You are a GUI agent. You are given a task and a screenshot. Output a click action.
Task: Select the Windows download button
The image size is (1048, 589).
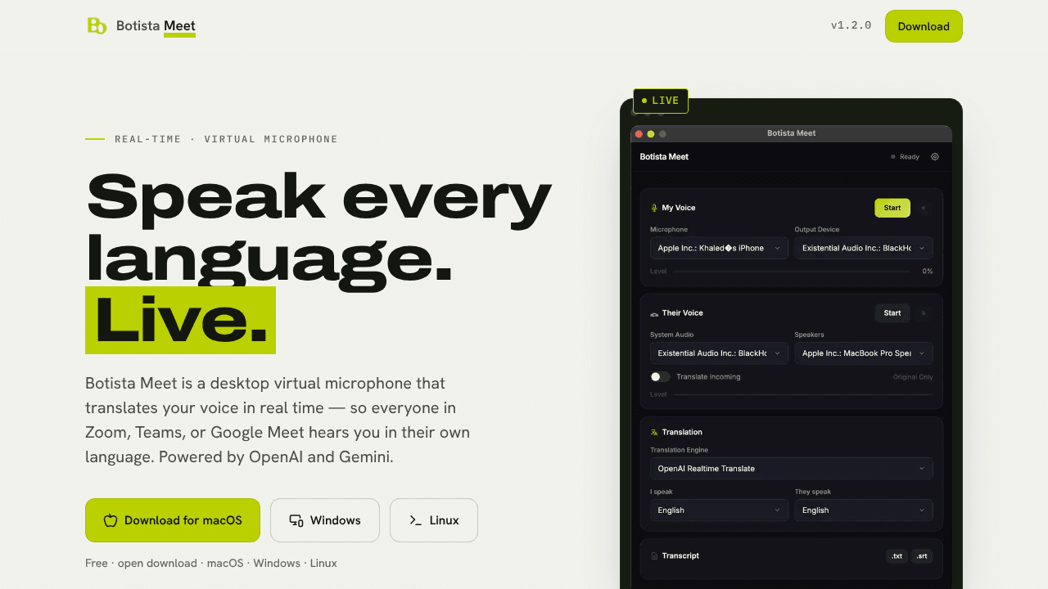(325, 520)
